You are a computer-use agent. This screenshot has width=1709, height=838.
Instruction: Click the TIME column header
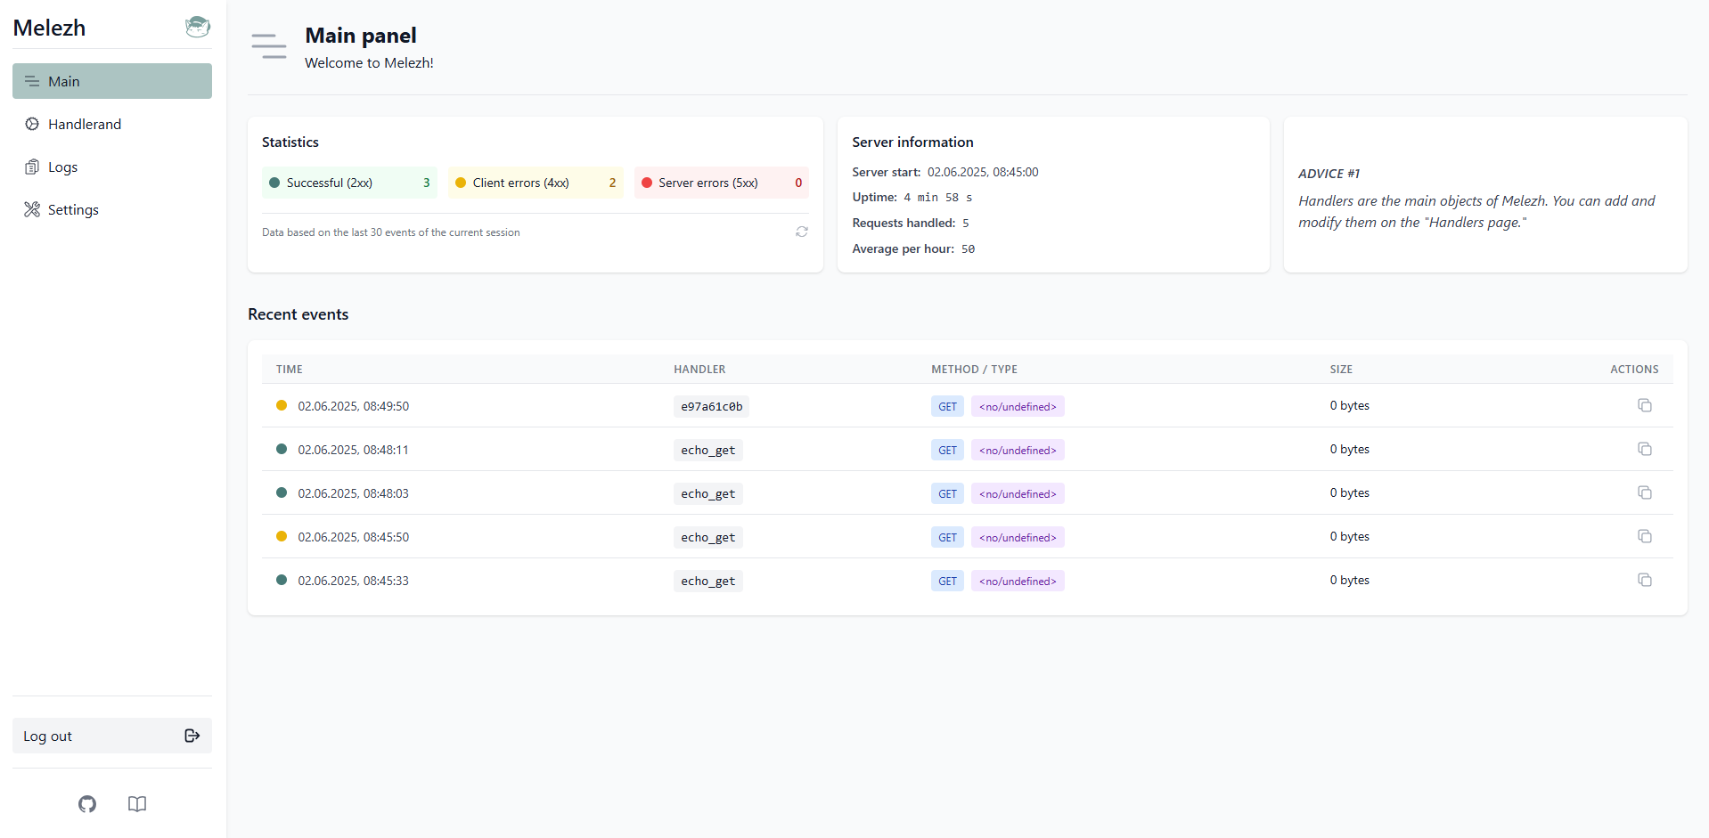(290, 369)
